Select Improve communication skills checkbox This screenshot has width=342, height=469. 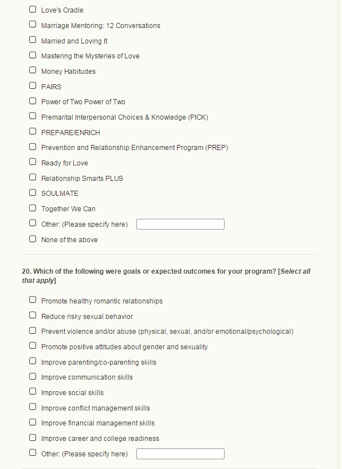[x=33, y=376]
